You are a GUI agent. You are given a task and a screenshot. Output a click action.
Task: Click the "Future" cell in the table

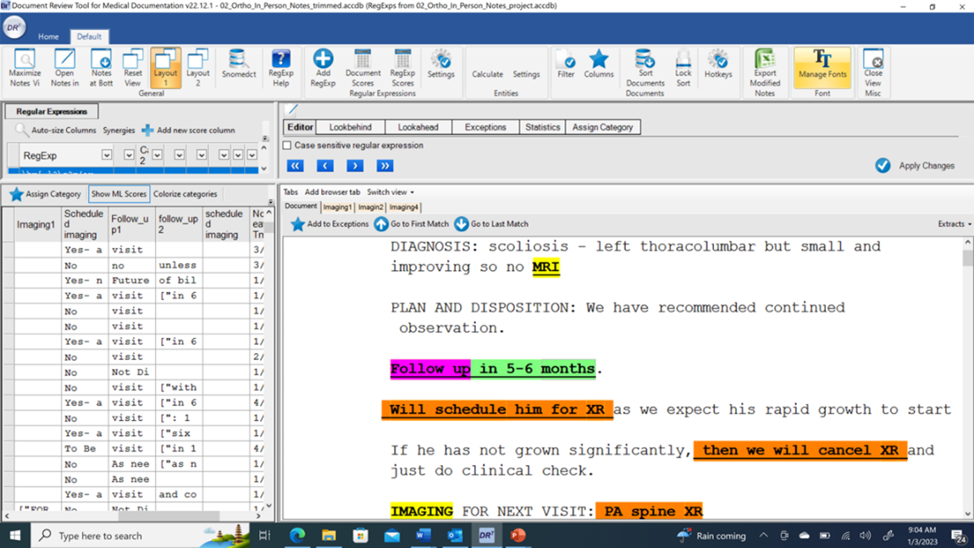pyautogui.click(x=130, y=280)
